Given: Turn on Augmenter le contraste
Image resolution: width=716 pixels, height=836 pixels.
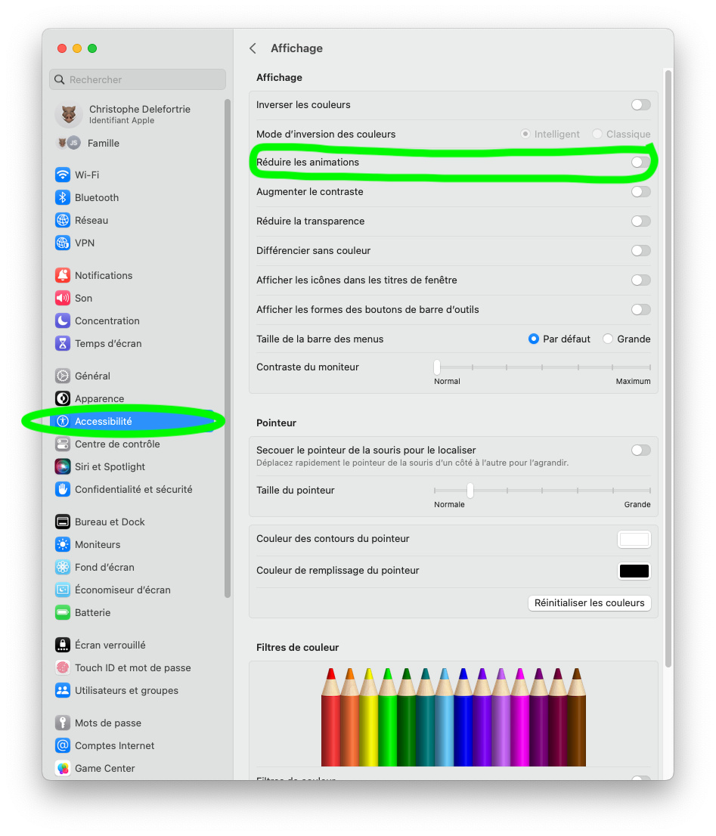Looking at the screenshot, I should pos(640,192).
